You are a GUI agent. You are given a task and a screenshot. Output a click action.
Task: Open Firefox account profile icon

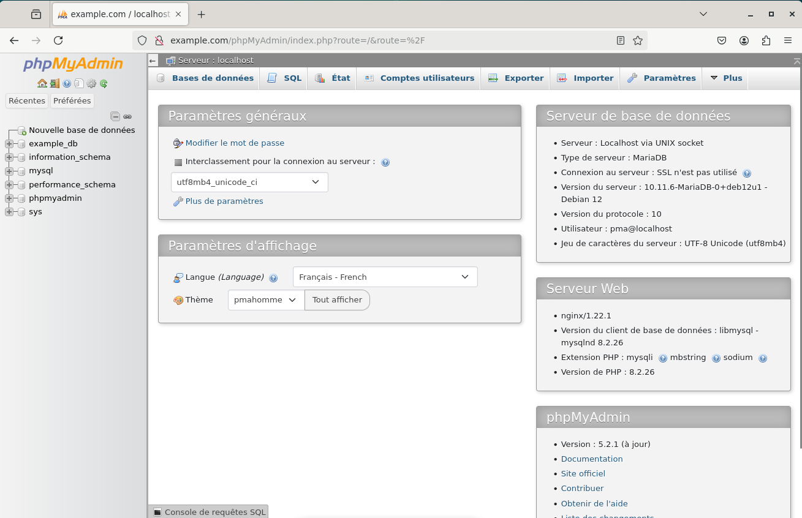744,40
